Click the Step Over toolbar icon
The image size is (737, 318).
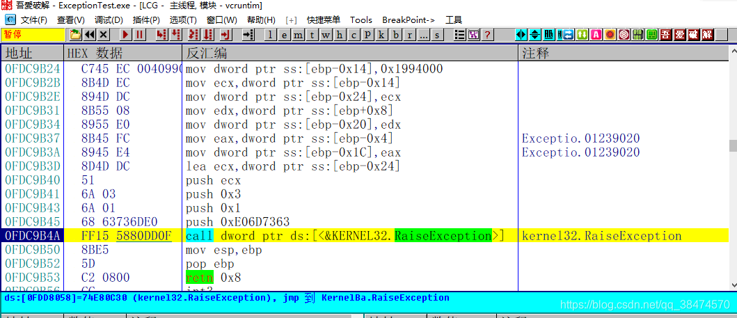pos(176,34)
